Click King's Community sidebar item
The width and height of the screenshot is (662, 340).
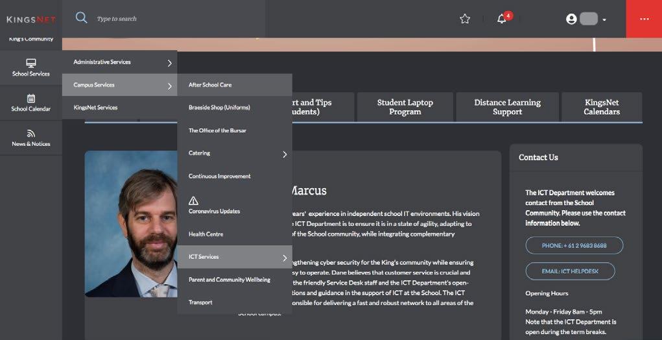pos(31,40)
